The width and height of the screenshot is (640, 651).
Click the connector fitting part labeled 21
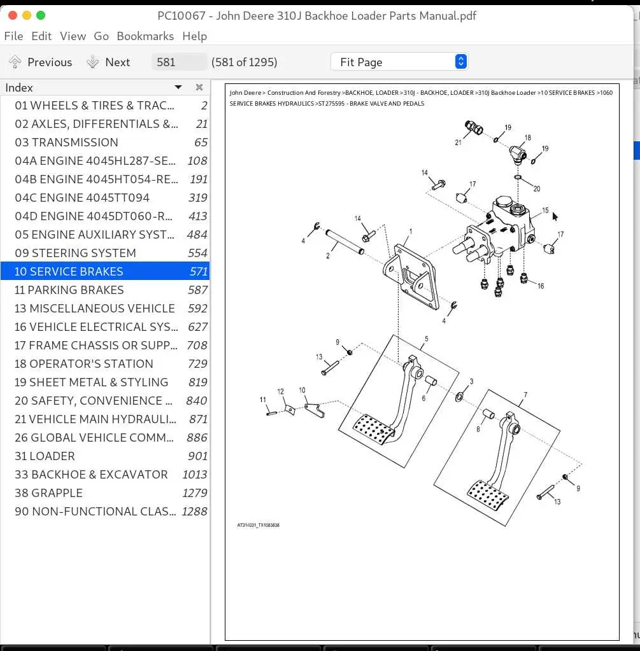[x=473, y=127]
